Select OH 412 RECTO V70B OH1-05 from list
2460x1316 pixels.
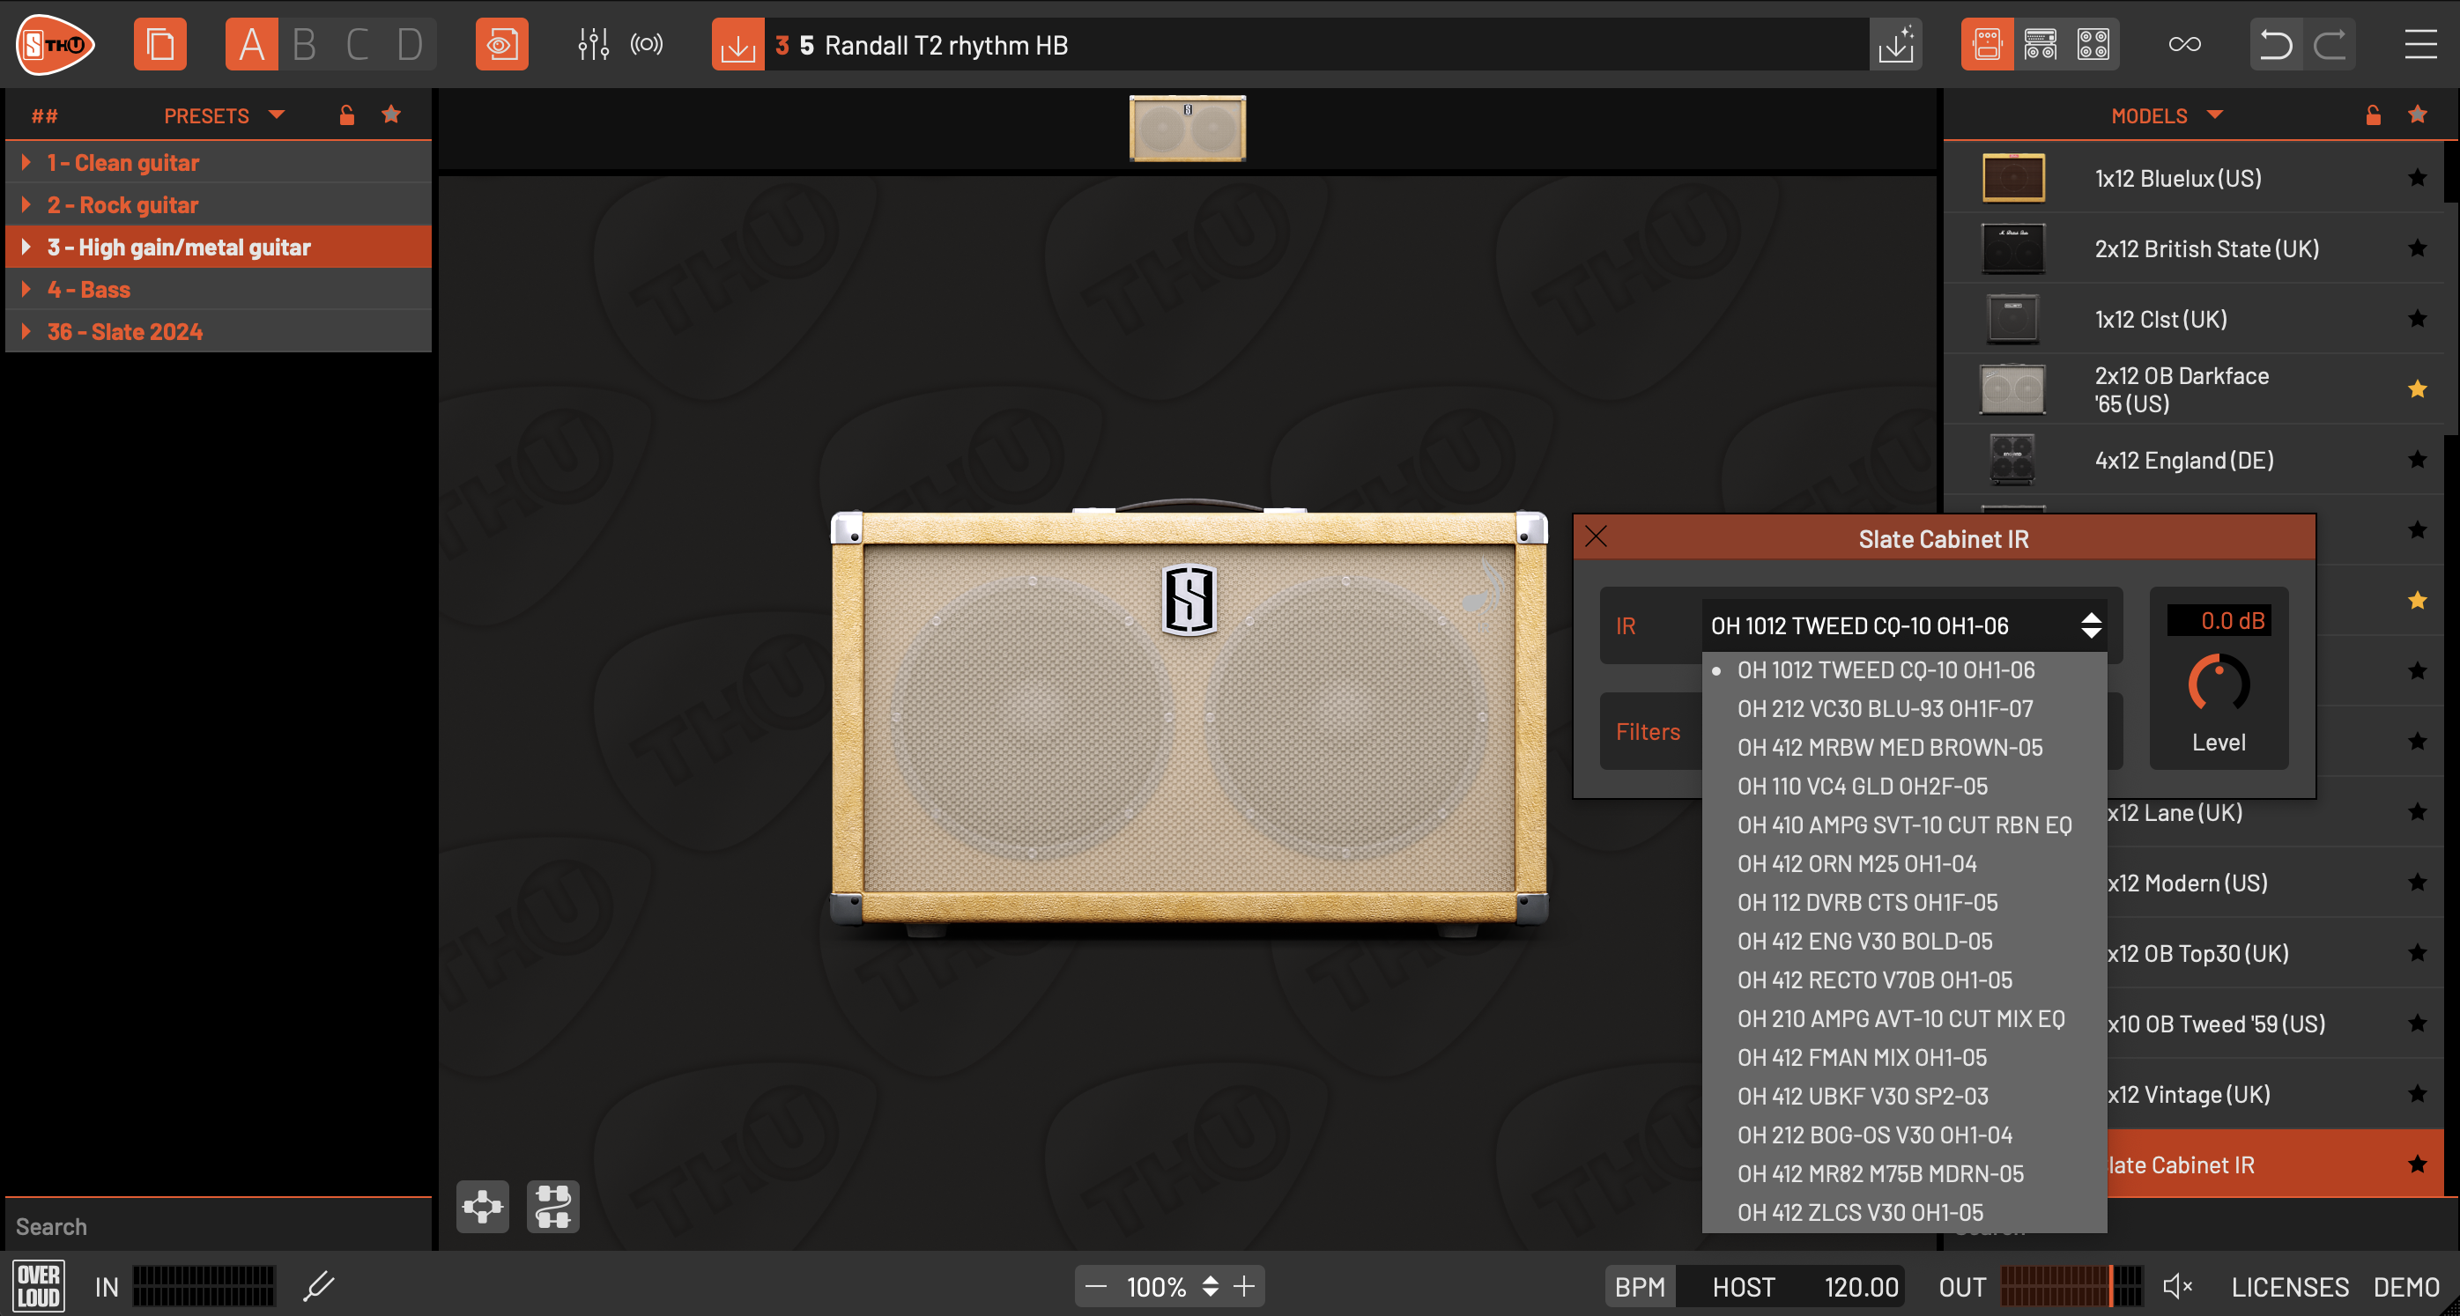[x=1874, y=980]
